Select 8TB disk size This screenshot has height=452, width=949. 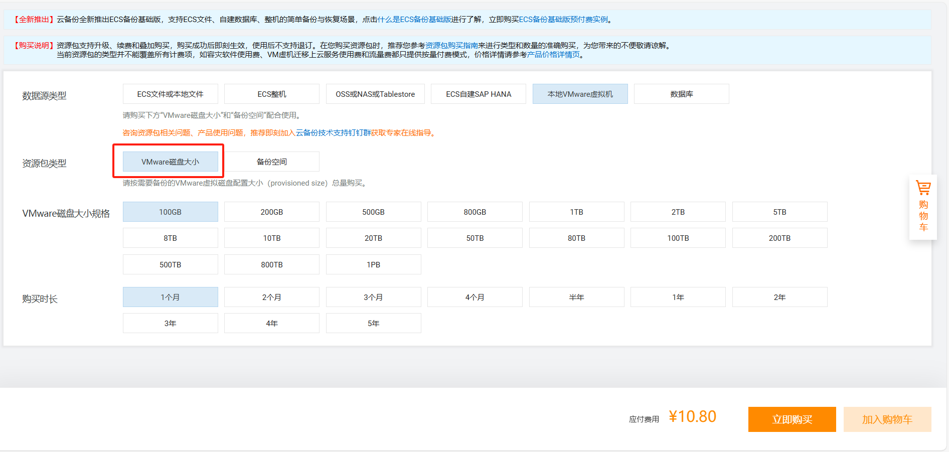171,238
